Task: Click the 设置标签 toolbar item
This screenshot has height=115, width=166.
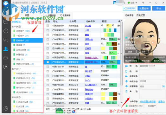Action: (51, 16)
